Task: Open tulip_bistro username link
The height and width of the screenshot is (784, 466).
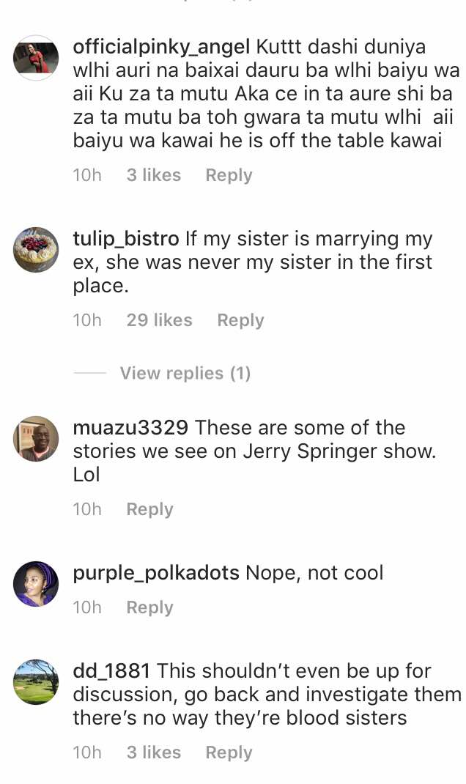Action: (126, 240)
